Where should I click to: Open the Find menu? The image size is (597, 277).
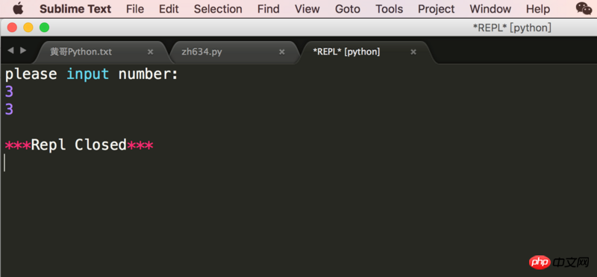coord(269,9)
